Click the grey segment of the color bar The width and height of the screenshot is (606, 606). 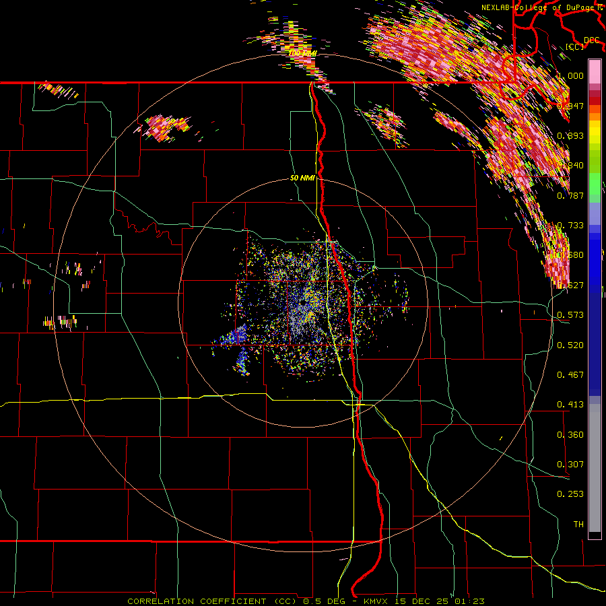click(x=595, y=469)
